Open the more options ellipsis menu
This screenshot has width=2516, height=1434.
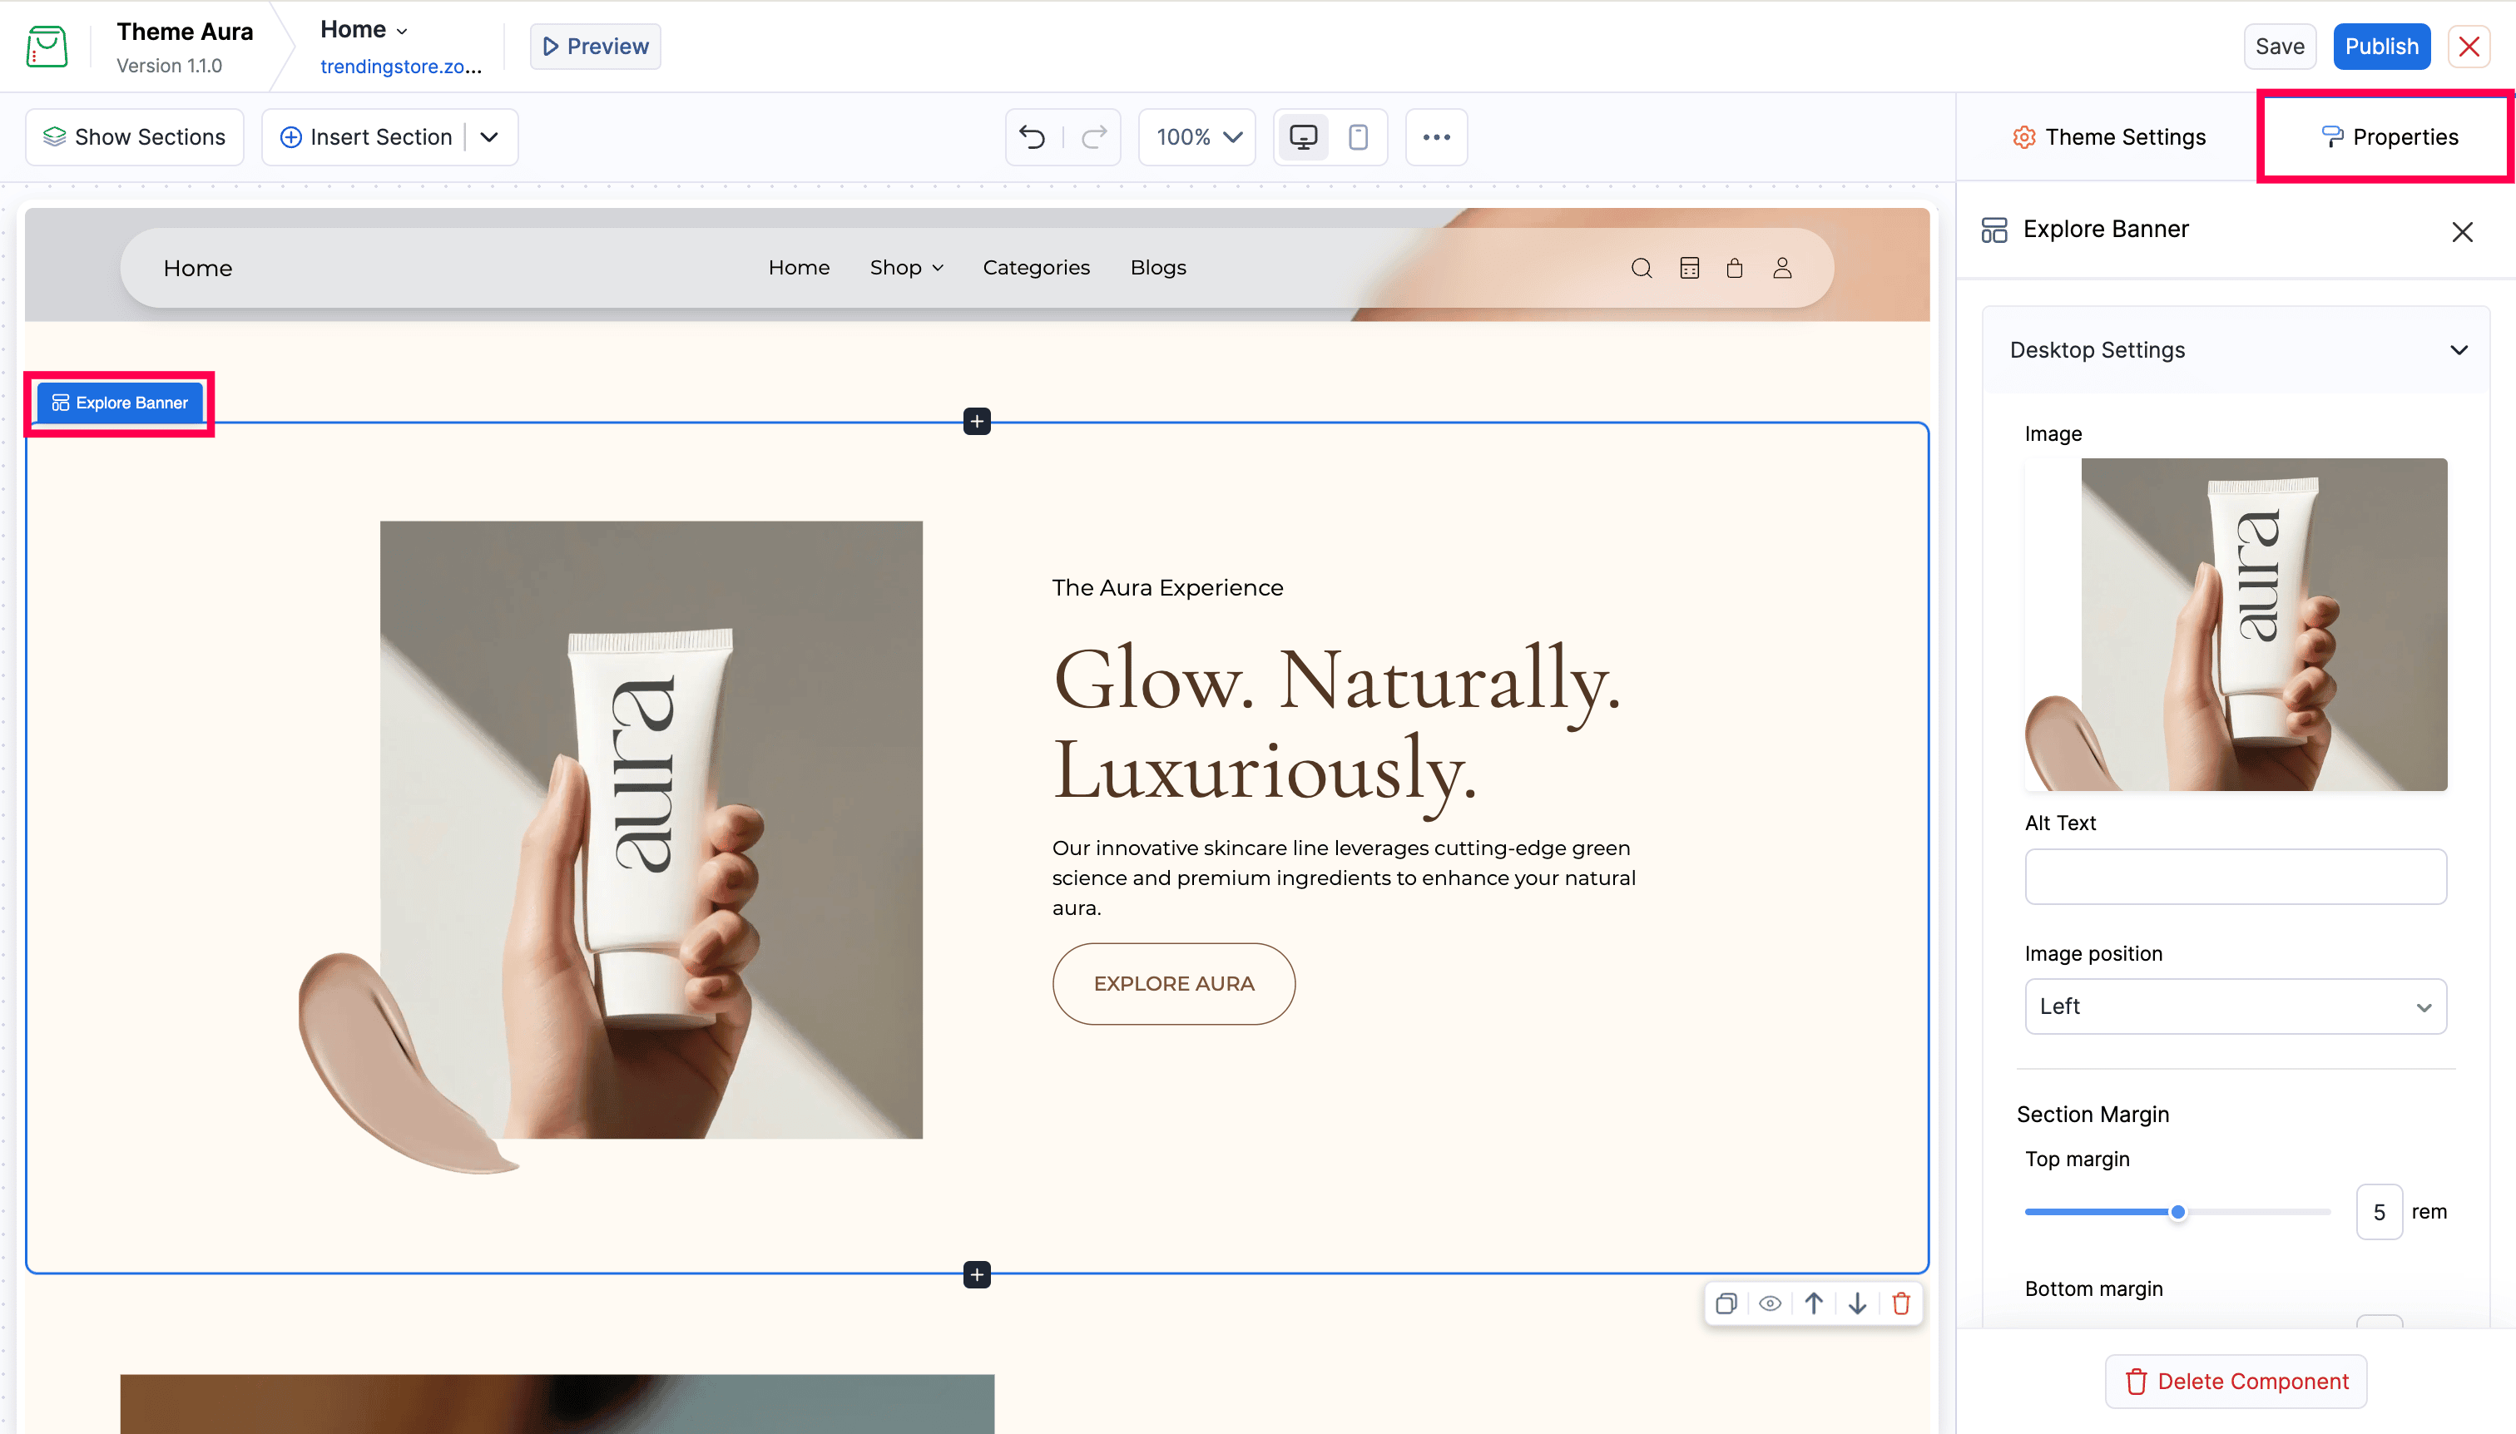(x=1435, y=137)
